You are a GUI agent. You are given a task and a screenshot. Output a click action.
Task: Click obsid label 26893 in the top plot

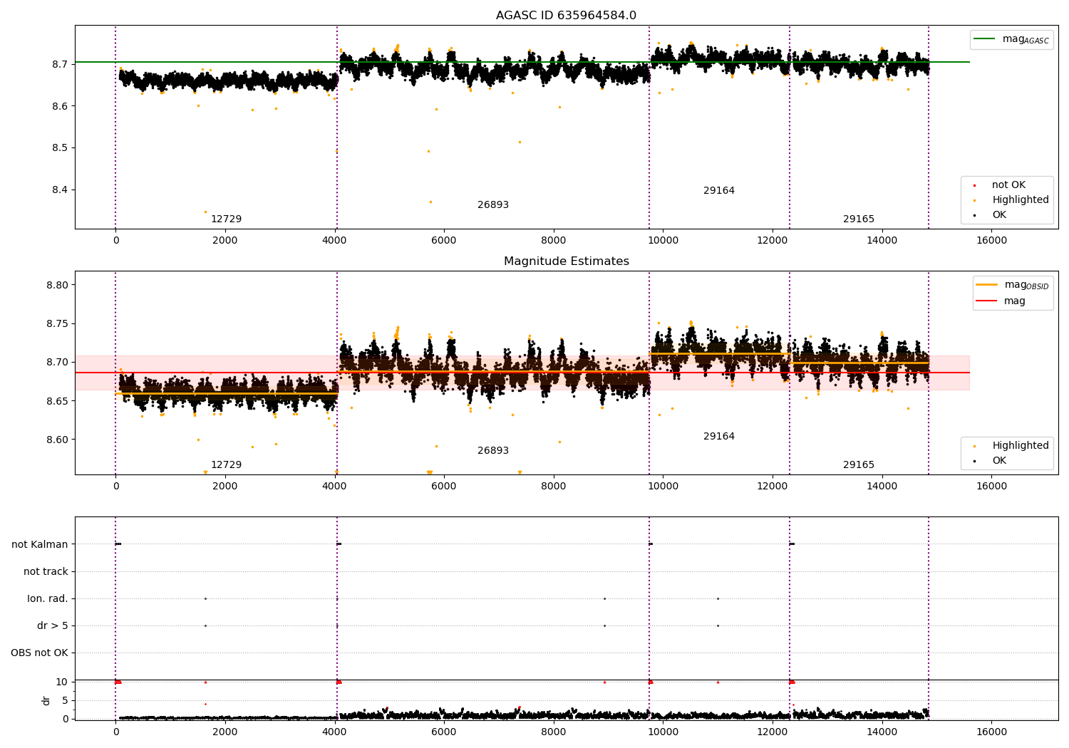click(493, 205)
